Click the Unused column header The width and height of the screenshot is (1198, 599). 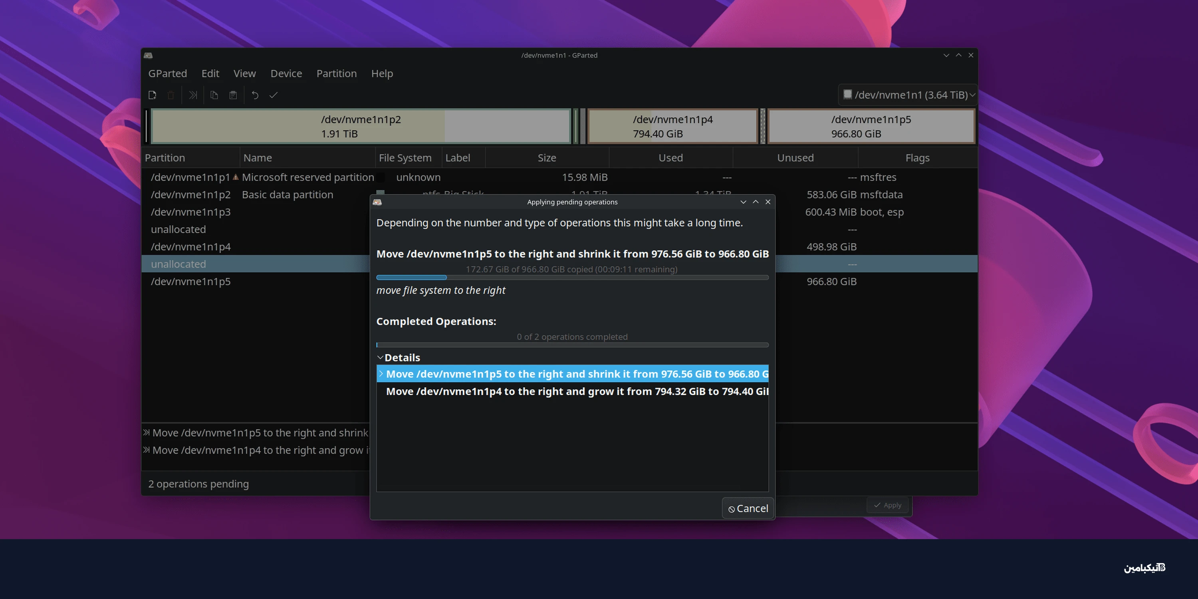tap(795, 158)
